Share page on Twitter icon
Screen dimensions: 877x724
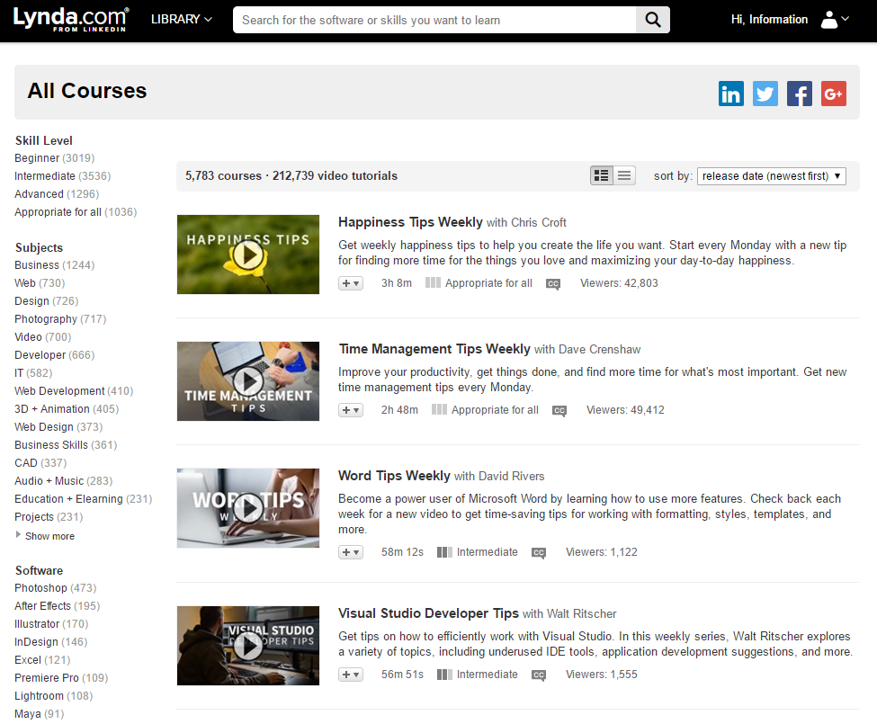pos(765,94)
